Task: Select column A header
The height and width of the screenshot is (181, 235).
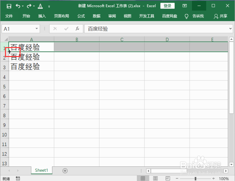Action: pyautogui.click(x=31, y=39)
